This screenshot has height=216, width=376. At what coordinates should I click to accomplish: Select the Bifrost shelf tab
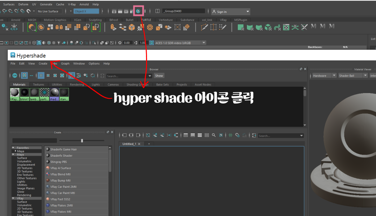[114, 20]
